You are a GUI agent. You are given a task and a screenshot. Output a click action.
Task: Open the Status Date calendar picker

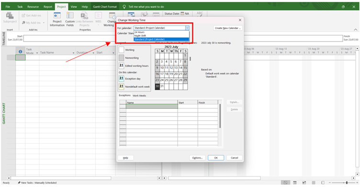pos(182,13)
